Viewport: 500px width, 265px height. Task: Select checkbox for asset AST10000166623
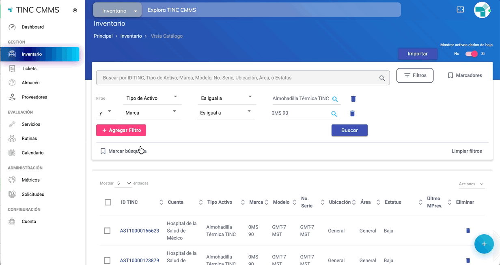(x=107, y=231)
